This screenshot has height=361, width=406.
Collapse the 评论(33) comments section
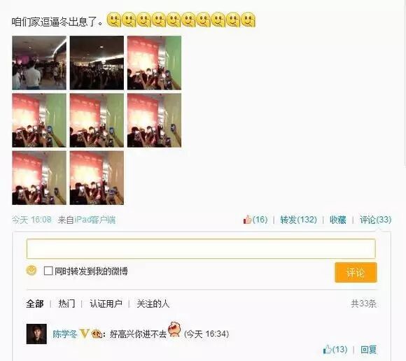click(375, 220)
